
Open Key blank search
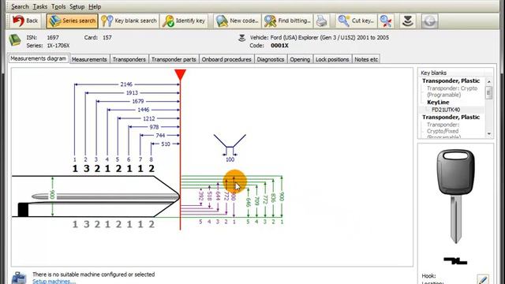(x=129, y=21)
